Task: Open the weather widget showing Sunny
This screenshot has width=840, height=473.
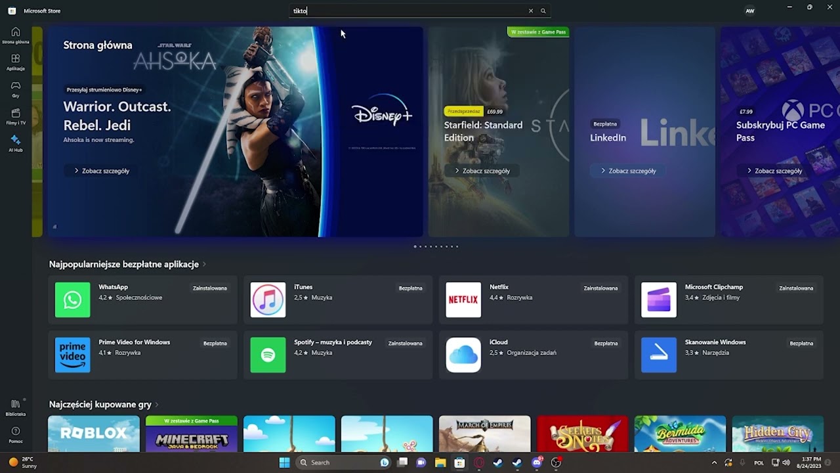Action: click(22, 462)
